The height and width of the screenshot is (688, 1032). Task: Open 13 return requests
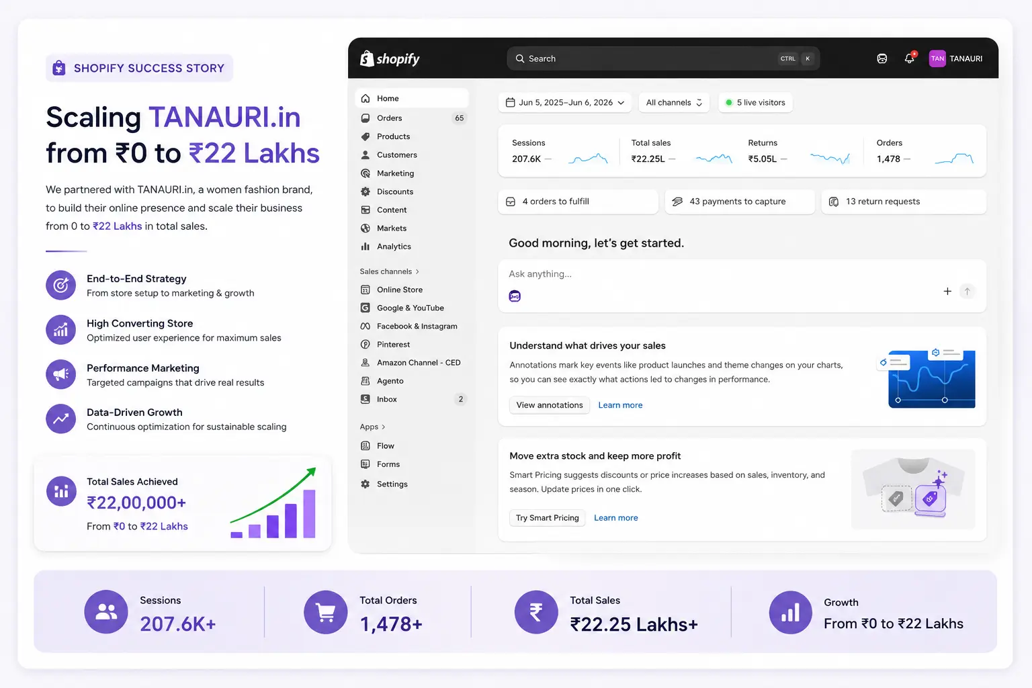(904, 202)
